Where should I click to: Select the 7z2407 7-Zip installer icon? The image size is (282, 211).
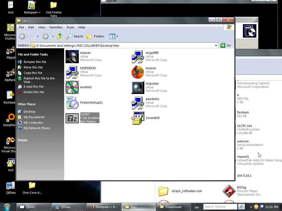(x=72, y=118)
